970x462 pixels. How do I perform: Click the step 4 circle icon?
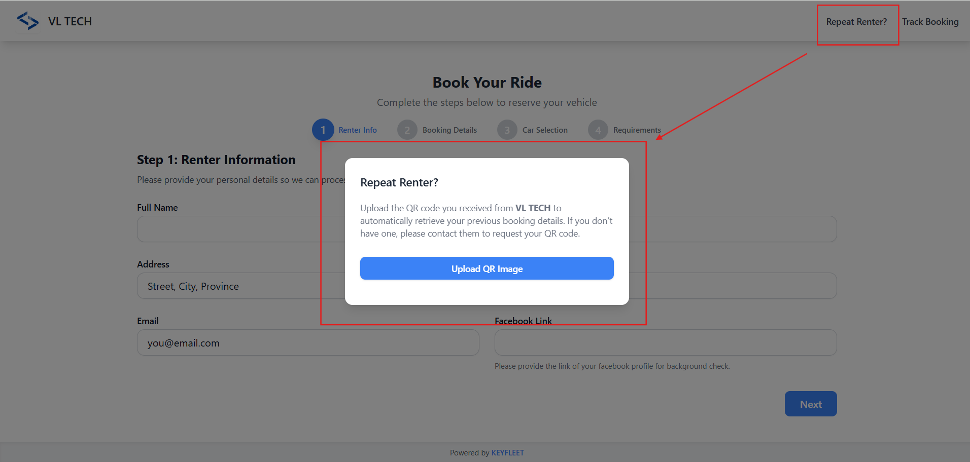[x=598, y=130]
